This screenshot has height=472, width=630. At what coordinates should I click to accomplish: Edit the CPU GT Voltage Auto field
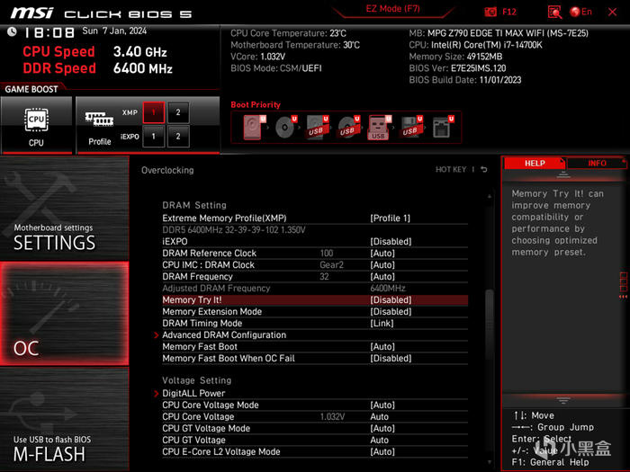click(x=379, y=440)
